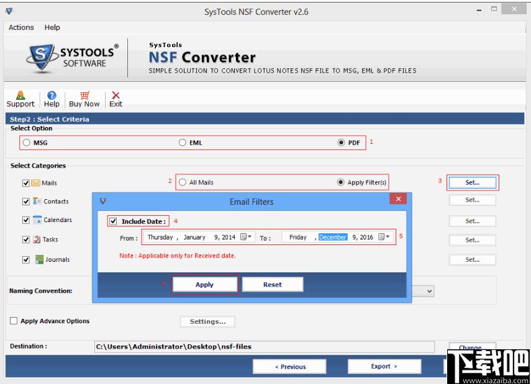Enable Apply Advance Options checkbox

pos(14,321)
